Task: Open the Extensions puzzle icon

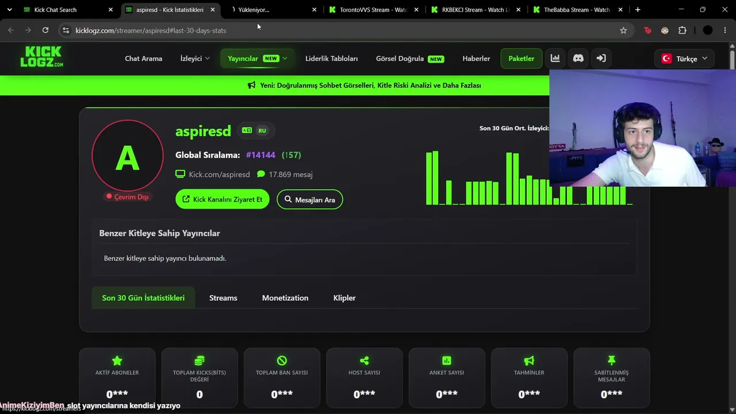Action: (x=683, y=30)
